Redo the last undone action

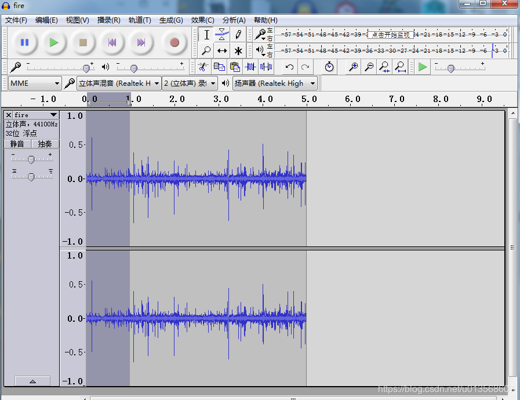click(x=305, y=67)
